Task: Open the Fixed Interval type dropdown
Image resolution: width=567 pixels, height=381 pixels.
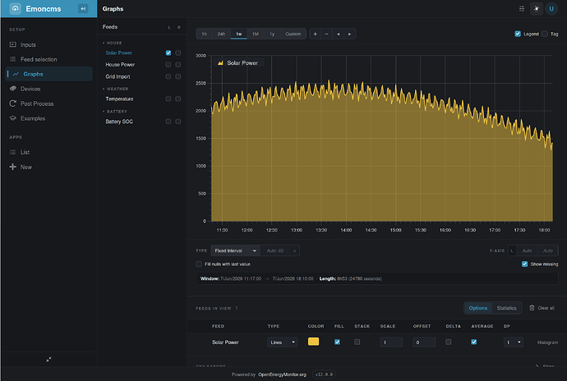Action: point(235,250)
